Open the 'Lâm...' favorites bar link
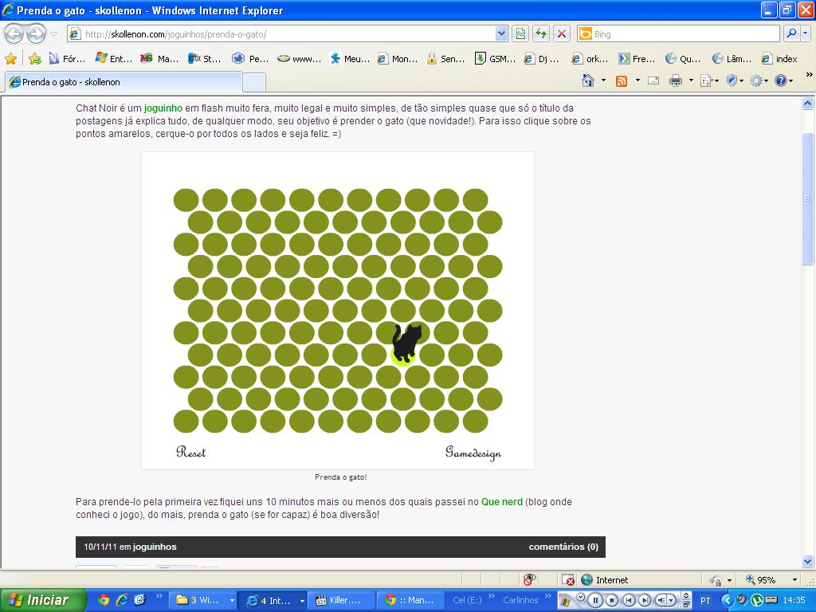This screenshot has width=816, height=612. (x=732, y=59)
